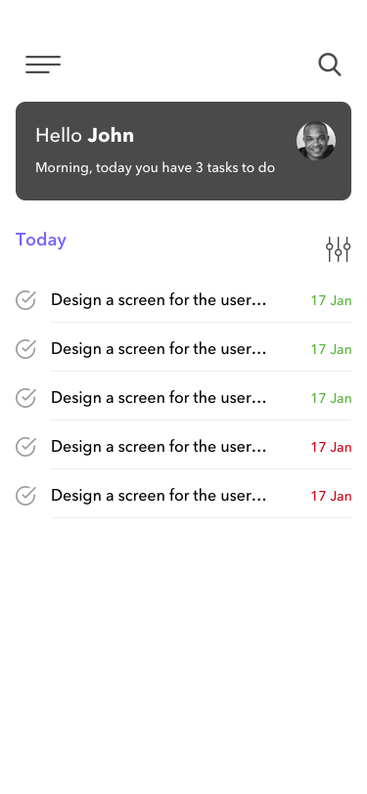This screenshot has width=367, height=794.
Task: Tick the fourth task's check circle
Action: click(25, 447)
